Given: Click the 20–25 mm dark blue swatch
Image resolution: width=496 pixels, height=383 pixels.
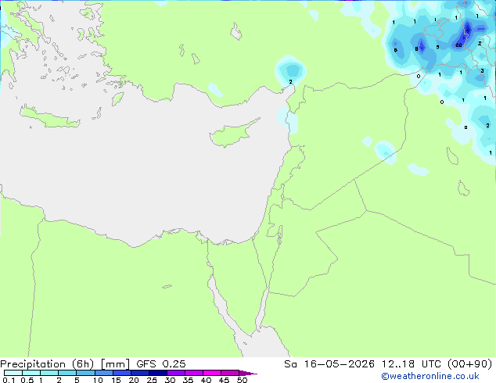Looking at the screenshot, I should pos(140,373).
